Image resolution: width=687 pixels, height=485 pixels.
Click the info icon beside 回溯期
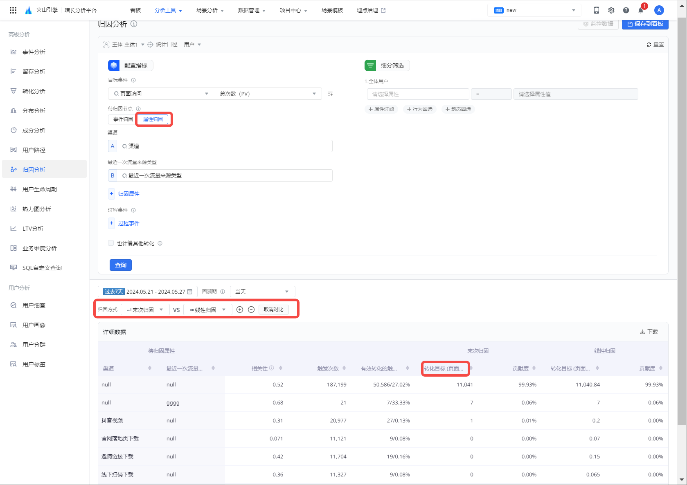pyautogui.click(x=223, y=292)
